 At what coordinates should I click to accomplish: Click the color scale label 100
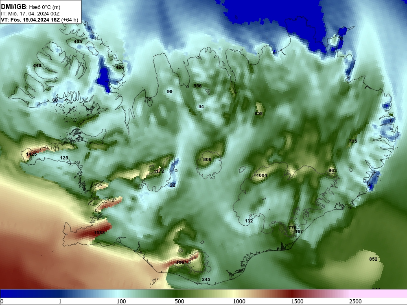click(121, 301)
